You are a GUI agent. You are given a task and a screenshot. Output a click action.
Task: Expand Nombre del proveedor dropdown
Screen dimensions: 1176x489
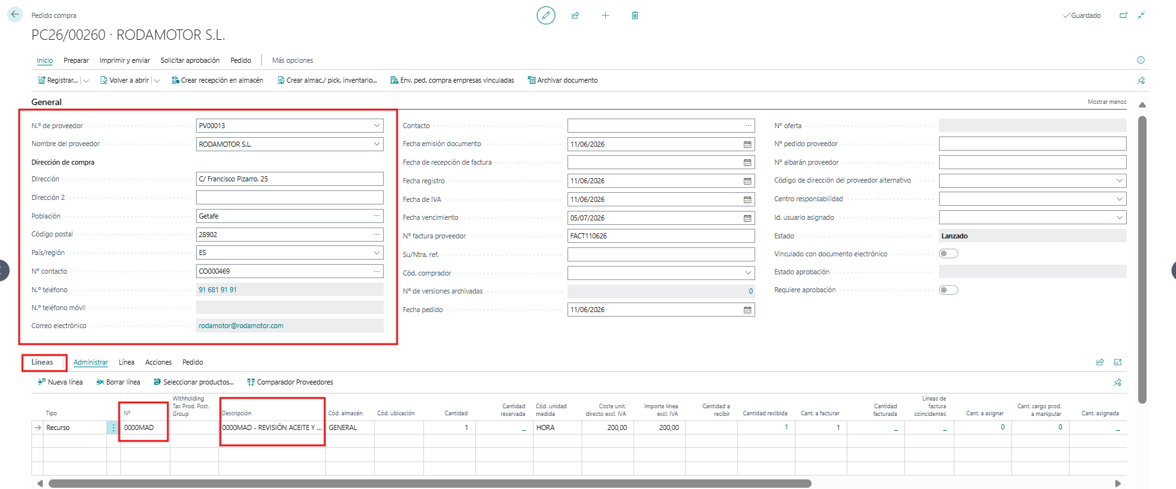click(377, 144)
